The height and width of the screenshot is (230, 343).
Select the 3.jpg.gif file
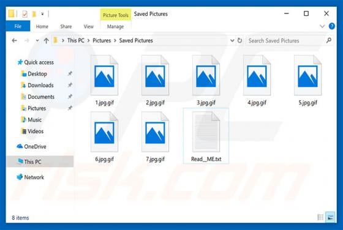(206, 80)
